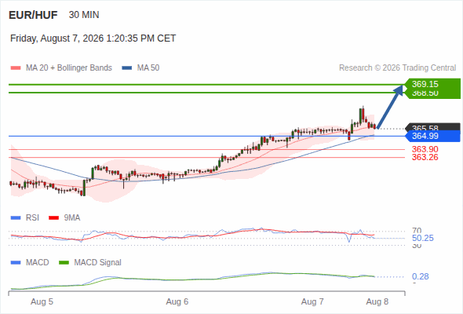Click the 363.26 red support label
Viewport: 463px width, 314px height.
click(x=425, y=157)
